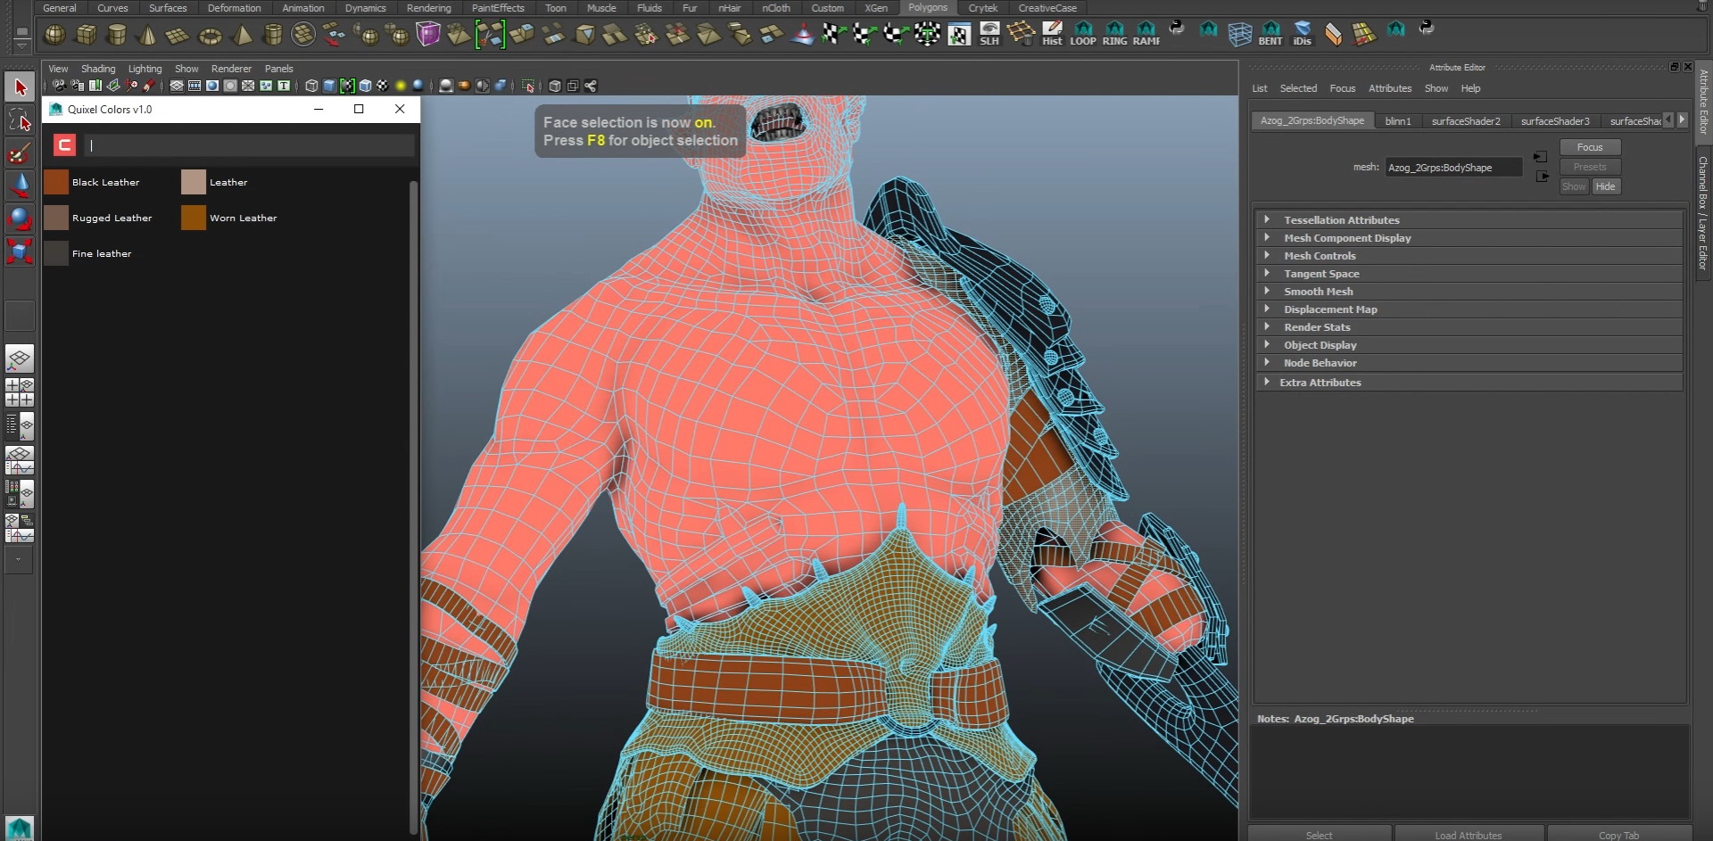Expand Render Stats section
Screen dimensions: 1713x841
coord(1469,326)
